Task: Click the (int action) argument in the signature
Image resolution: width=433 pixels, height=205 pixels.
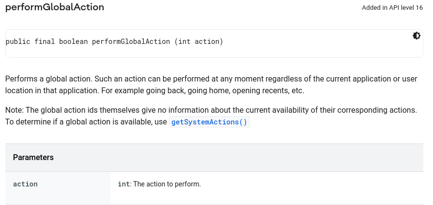Action: [x=199, y=41]
